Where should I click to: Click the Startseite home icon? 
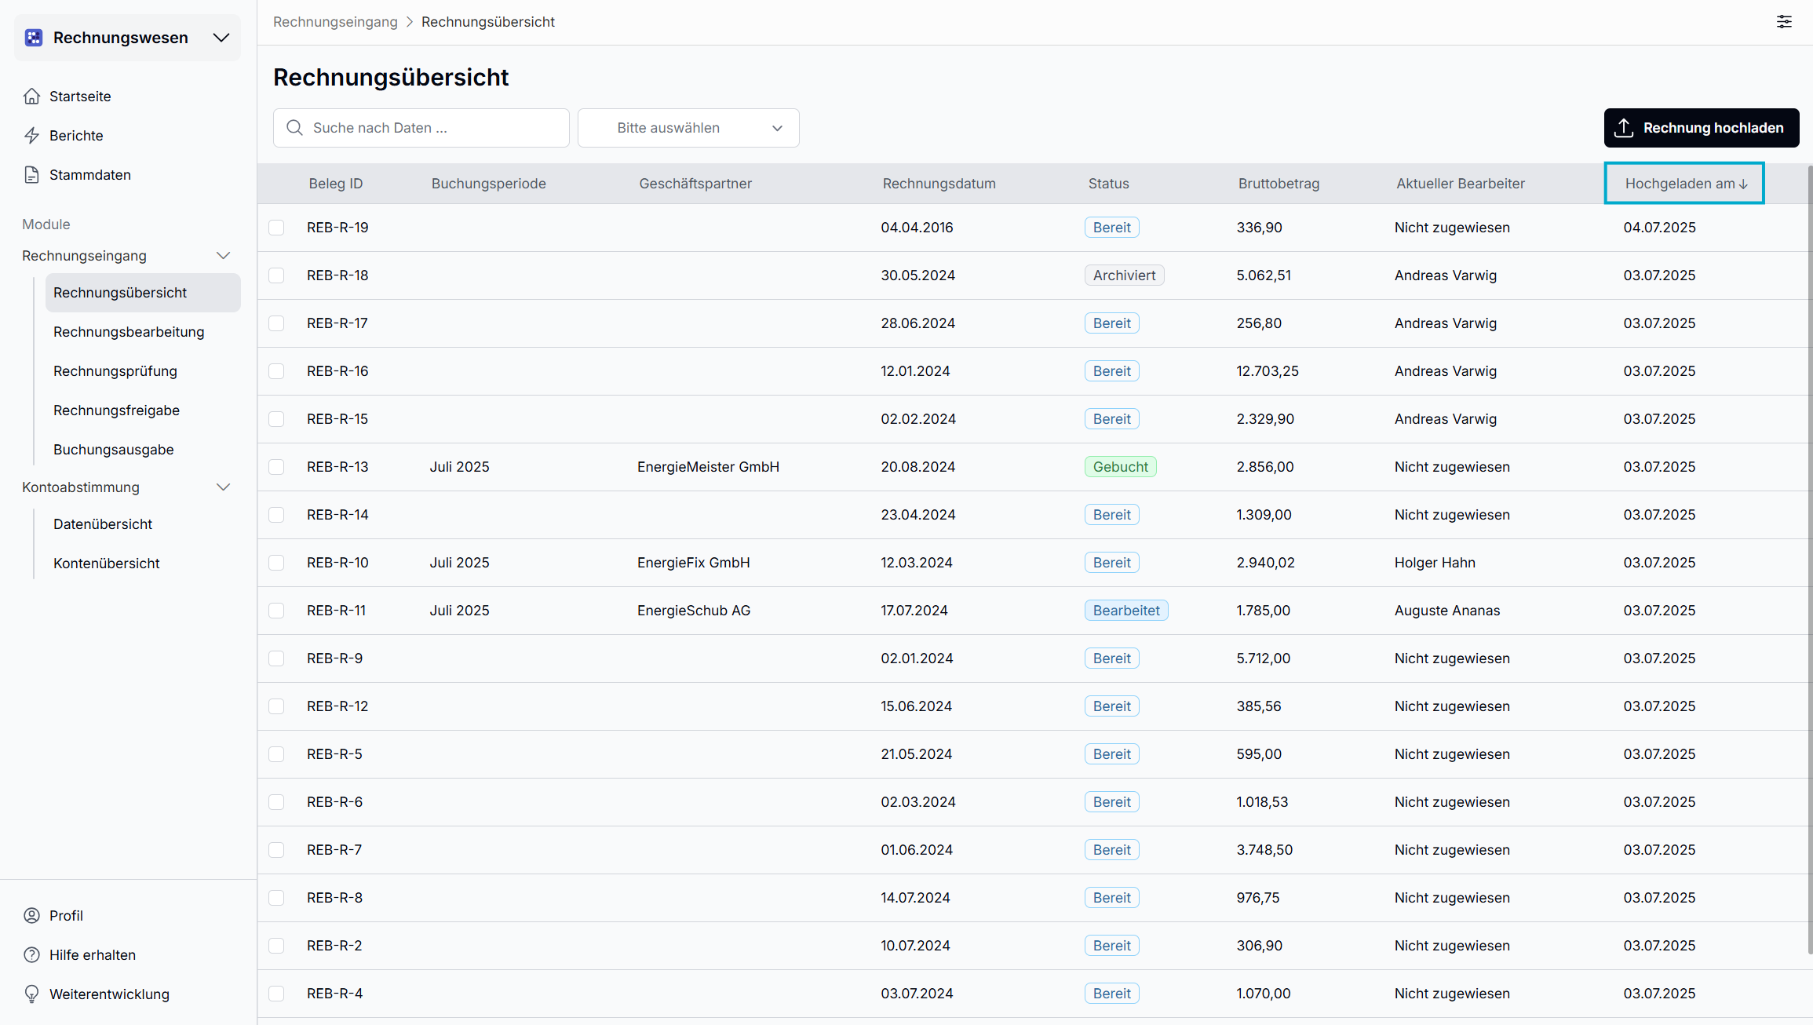pyautogui.click(x=31, y=97)
